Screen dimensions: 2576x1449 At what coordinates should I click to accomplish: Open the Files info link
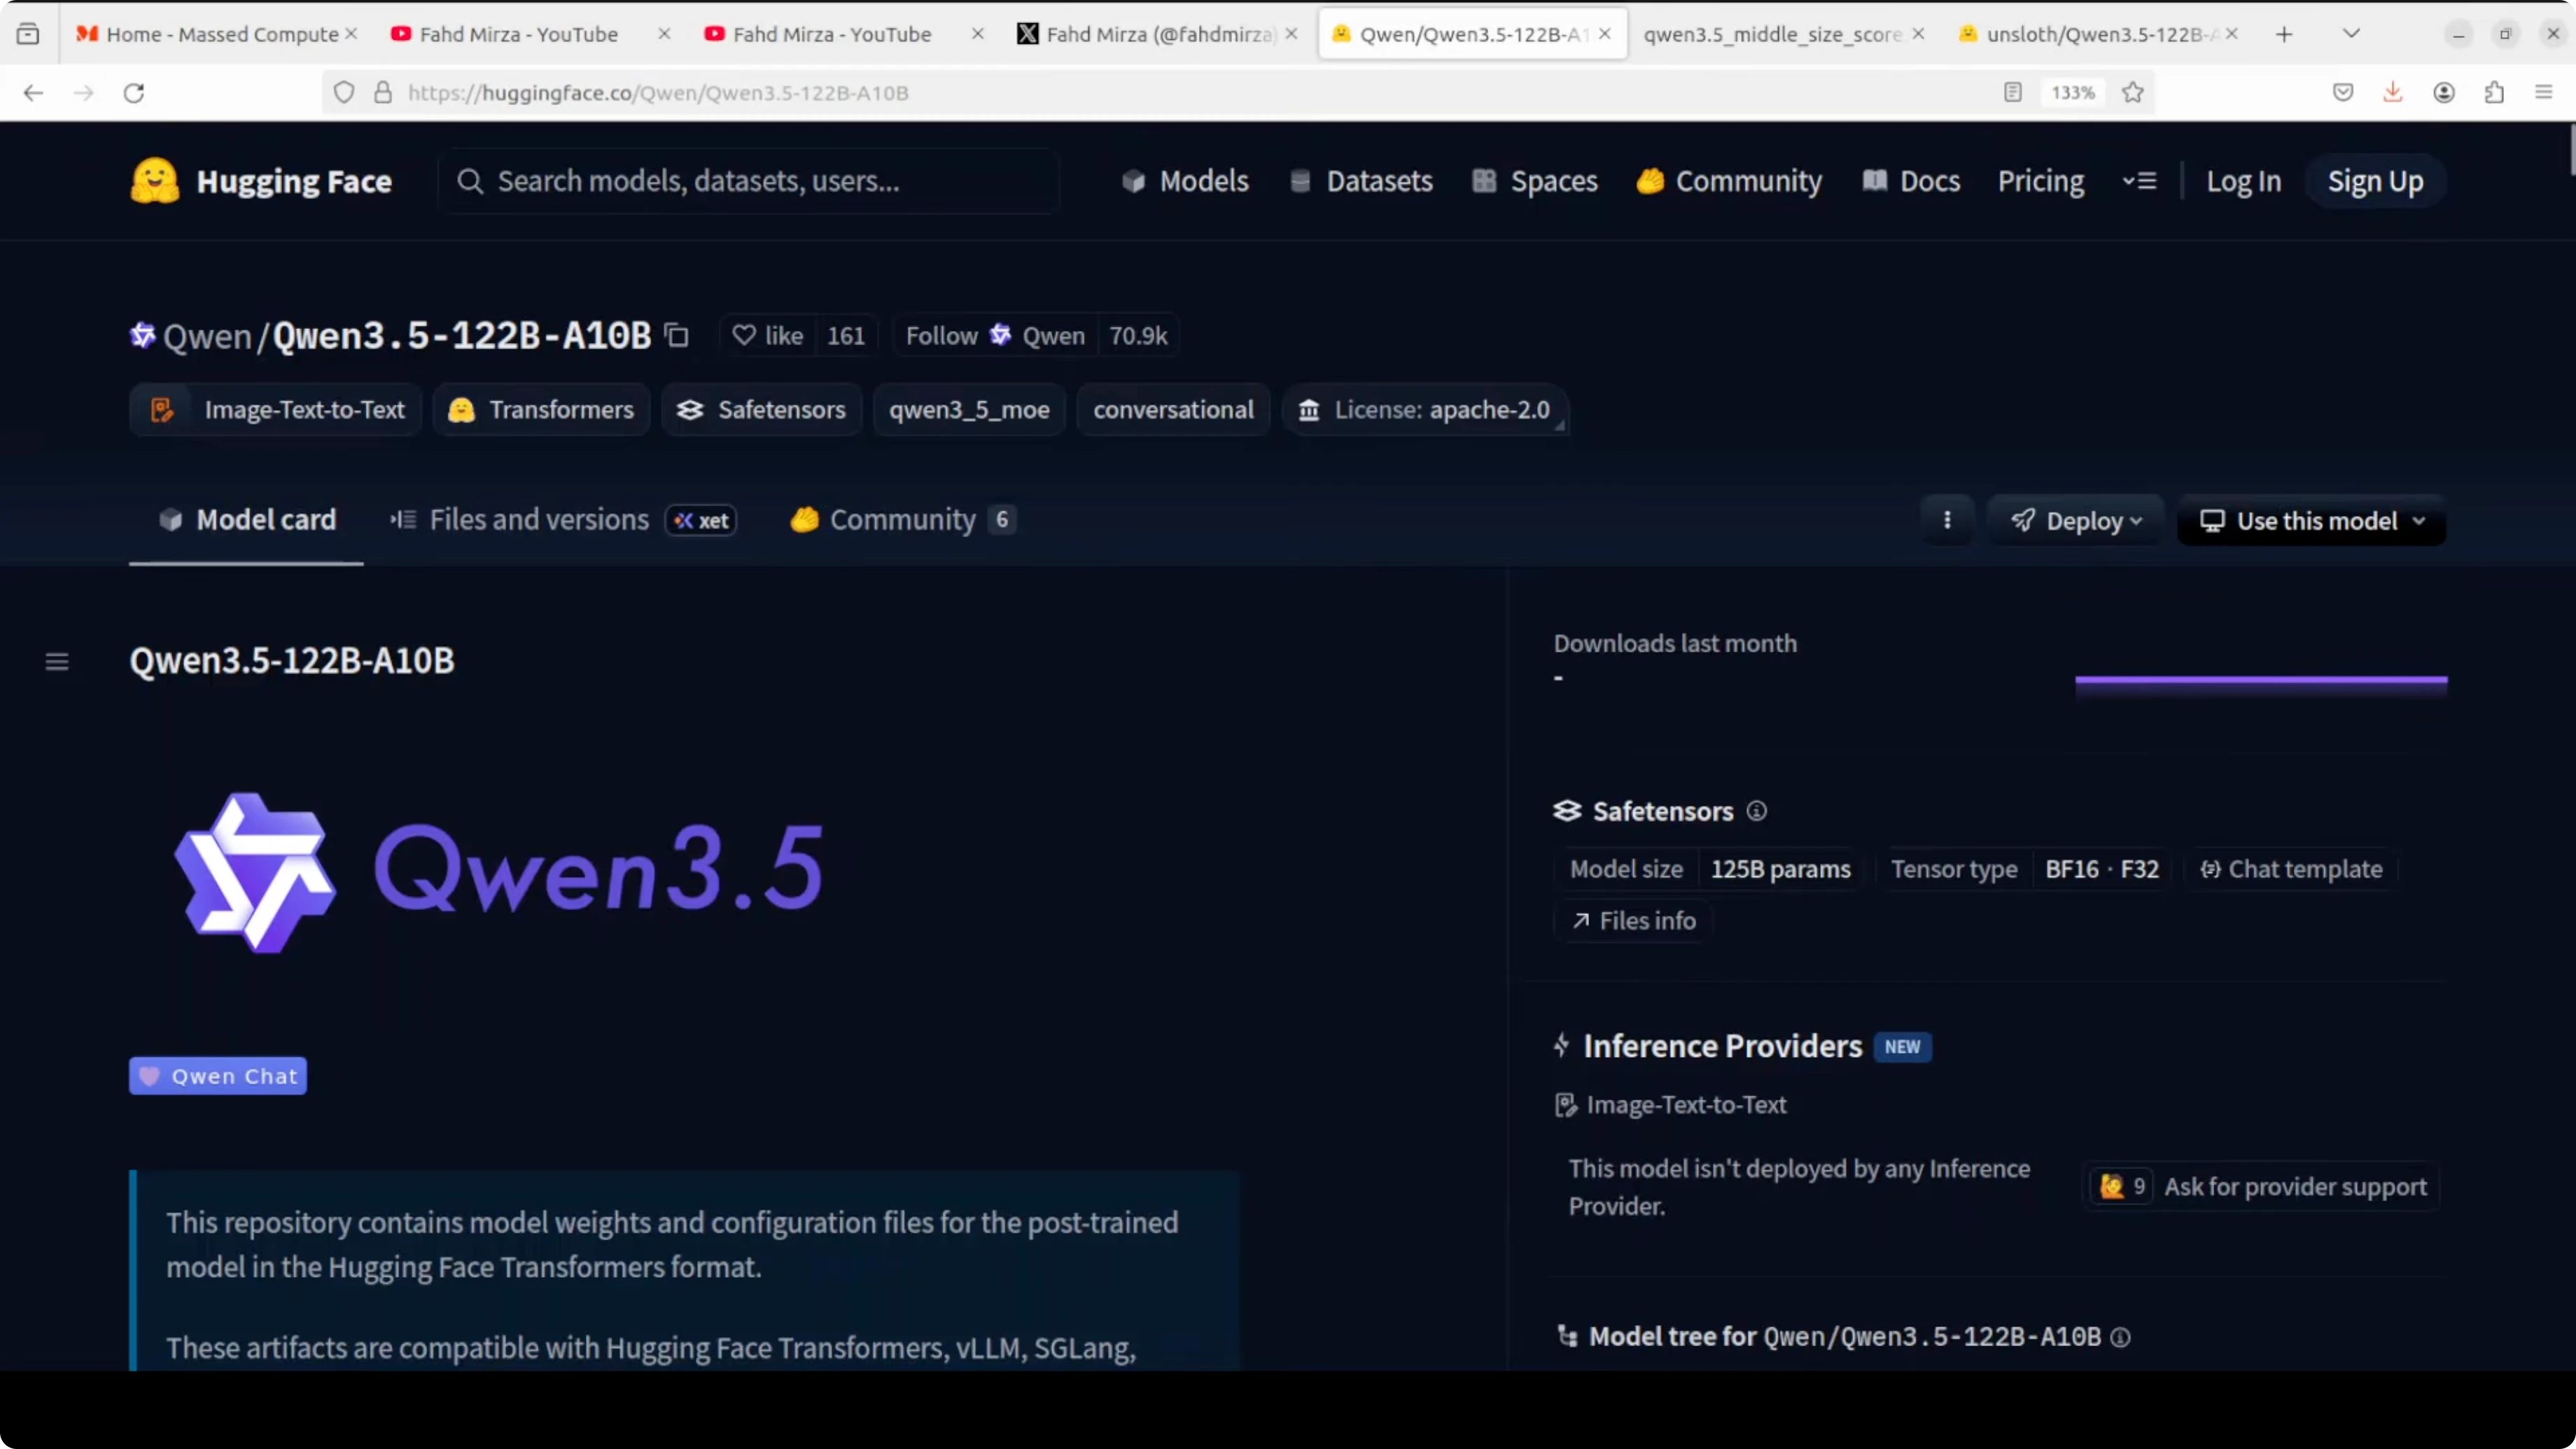(x=1634, y=921)
